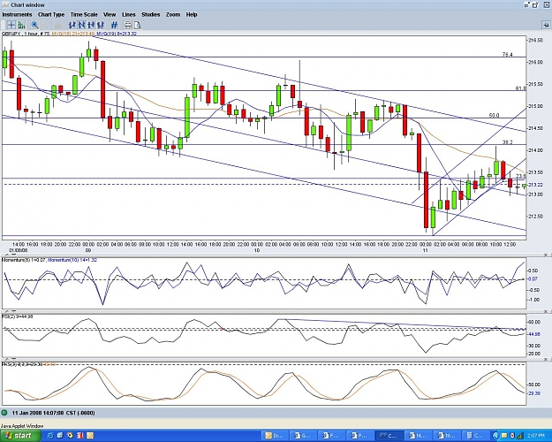Click the 216.00 price axis label
This screenshot has width=552, height=442.
click(536, 62)
